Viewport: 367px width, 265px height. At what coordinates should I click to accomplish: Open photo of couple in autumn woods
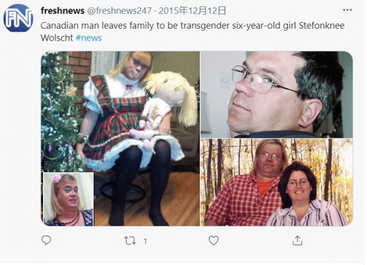pyautogui.click(x=276, y=182)
